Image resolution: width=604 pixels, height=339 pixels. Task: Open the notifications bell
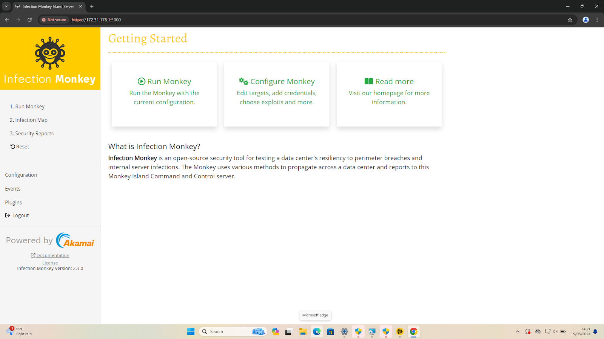(595, 331)
